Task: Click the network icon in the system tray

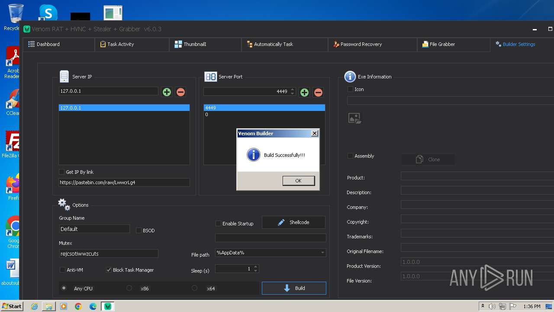Action: point(503,306)
